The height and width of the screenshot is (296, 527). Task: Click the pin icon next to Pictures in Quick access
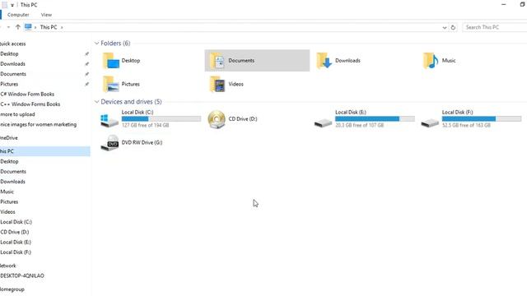(86, 84)
